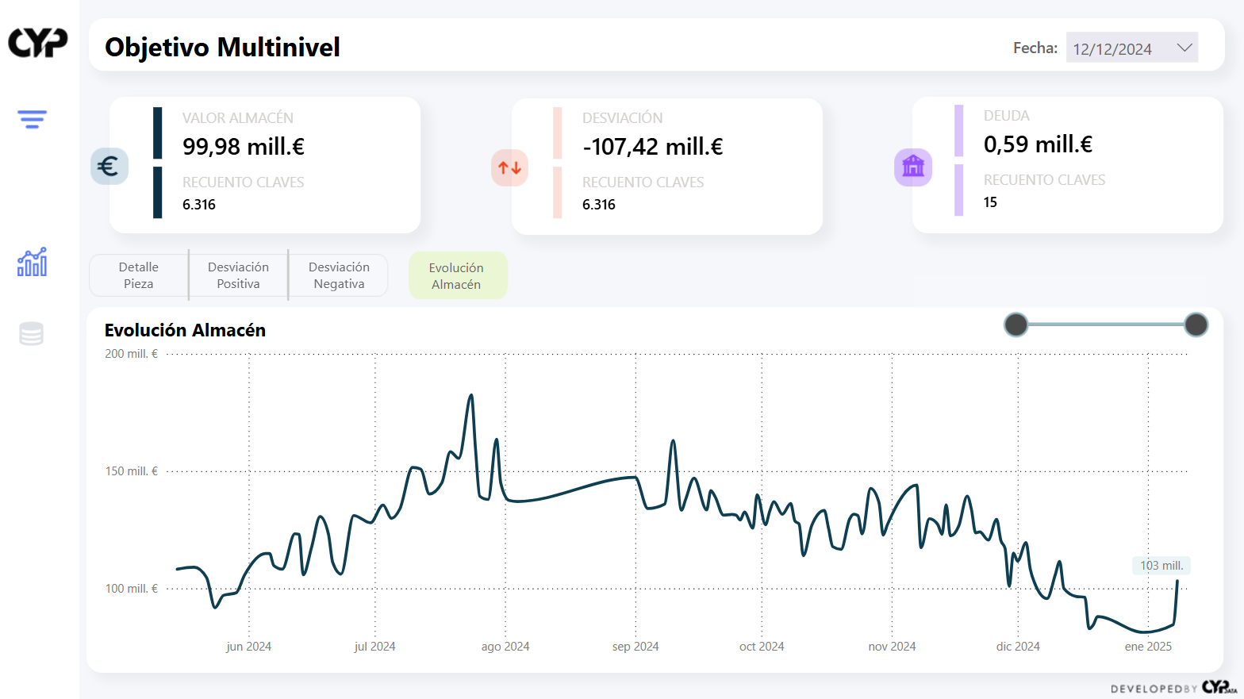Click the CYP logo in the sidebar
Image resolution: width=1244 pixels, height=699 pixels.
(x=38, y=43)
